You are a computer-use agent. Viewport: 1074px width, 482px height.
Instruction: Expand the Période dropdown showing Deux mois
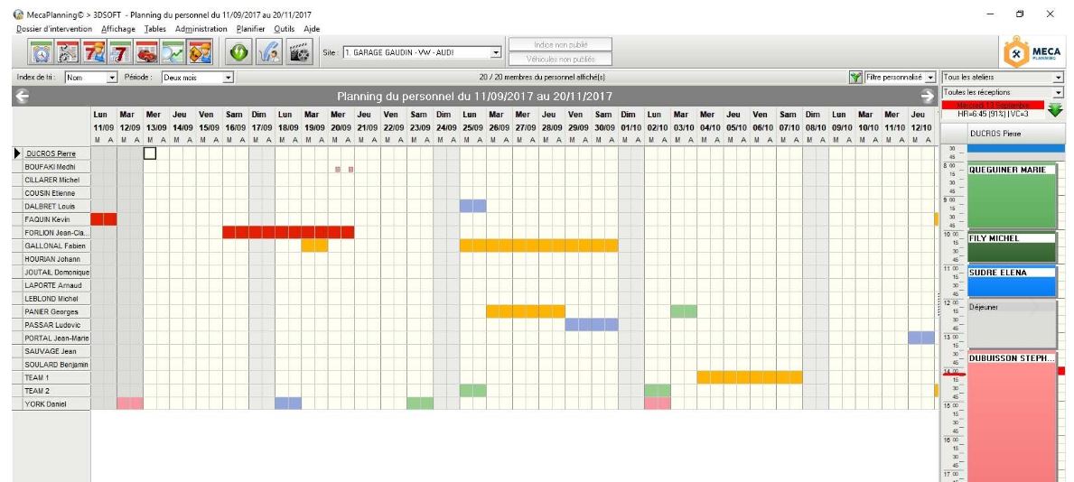tap(228, 79)
